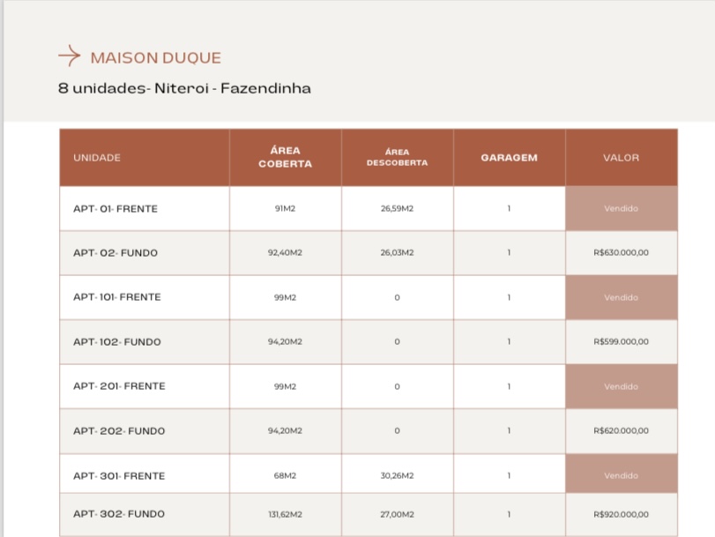Click the MAISON DUQUE title

pos(155,58)
